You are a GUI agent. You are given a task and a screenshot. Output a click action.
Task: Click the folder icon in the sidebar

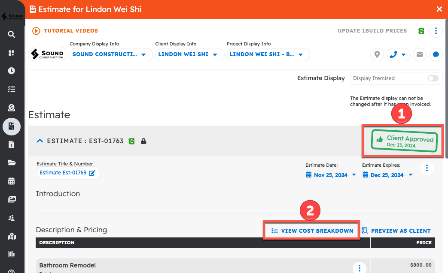(x=12, y=162)
